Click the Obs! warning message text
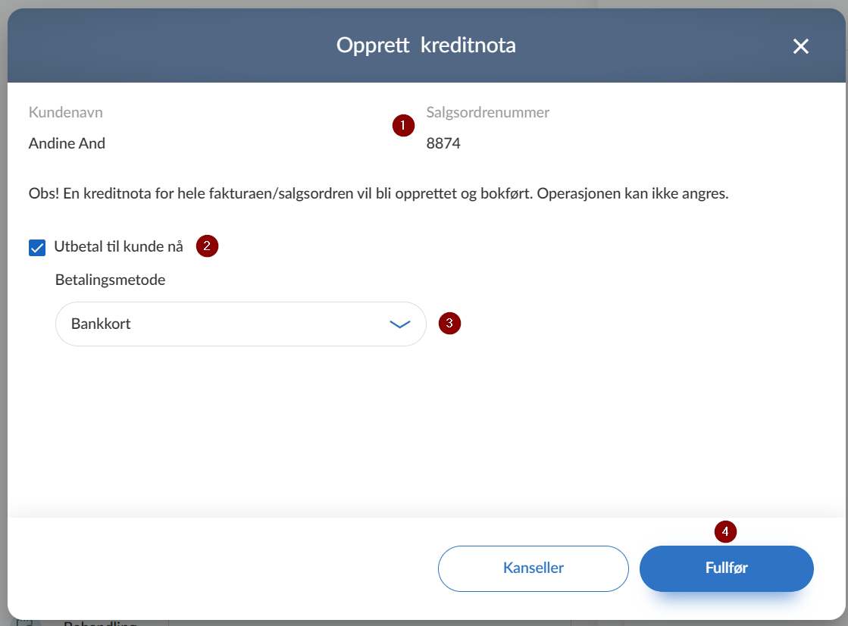Screen dimensions: 848x626 point(379,194)
